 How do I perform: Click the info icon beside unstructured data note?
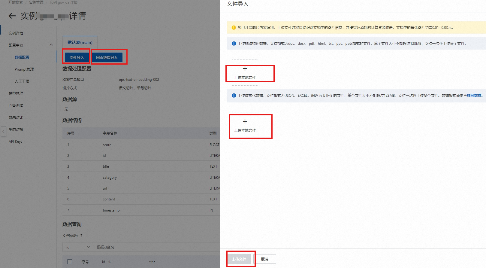tap(234, 44)
